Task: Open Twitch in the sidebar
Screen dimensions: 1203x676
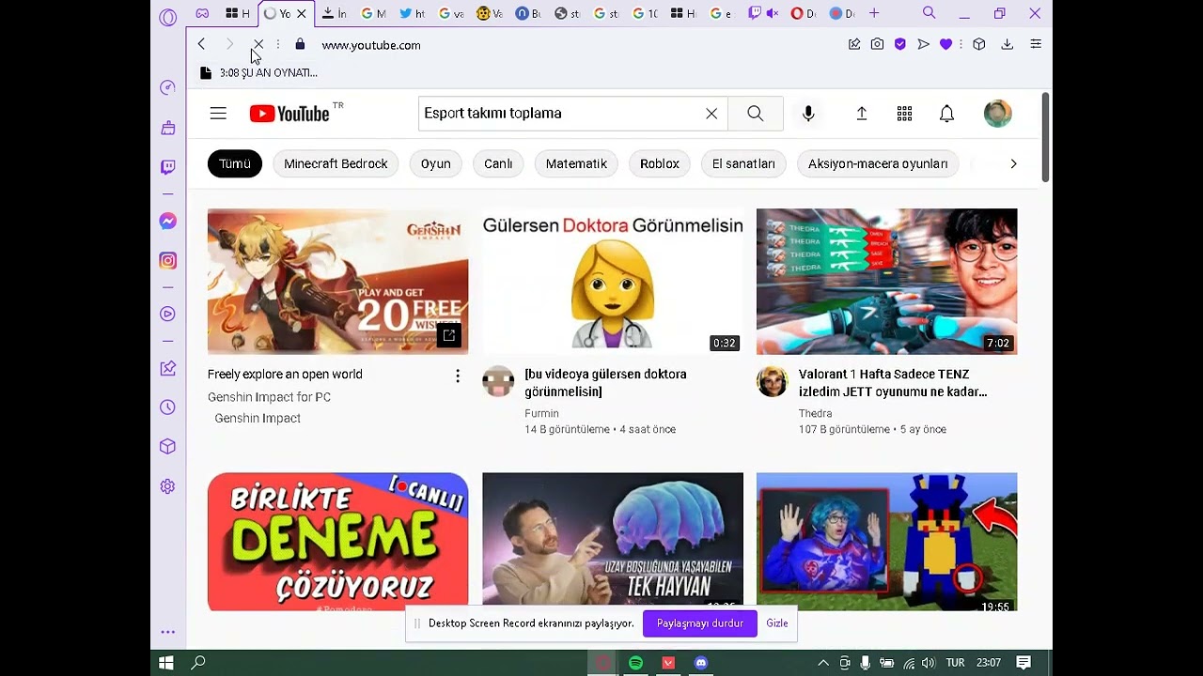Action: (168, 167)
